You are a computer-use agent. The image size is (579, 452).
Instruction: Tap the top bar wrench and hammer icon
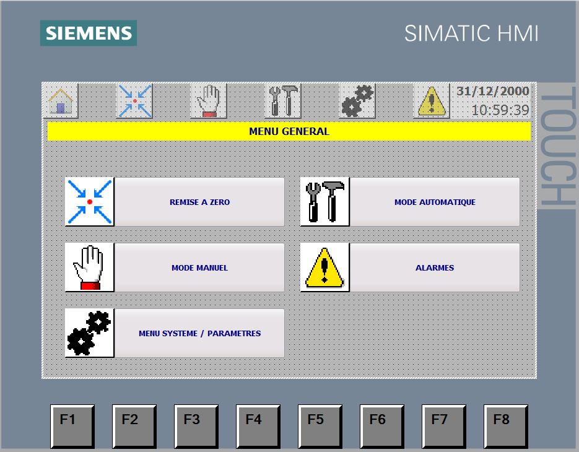click(x=283, y=100)
